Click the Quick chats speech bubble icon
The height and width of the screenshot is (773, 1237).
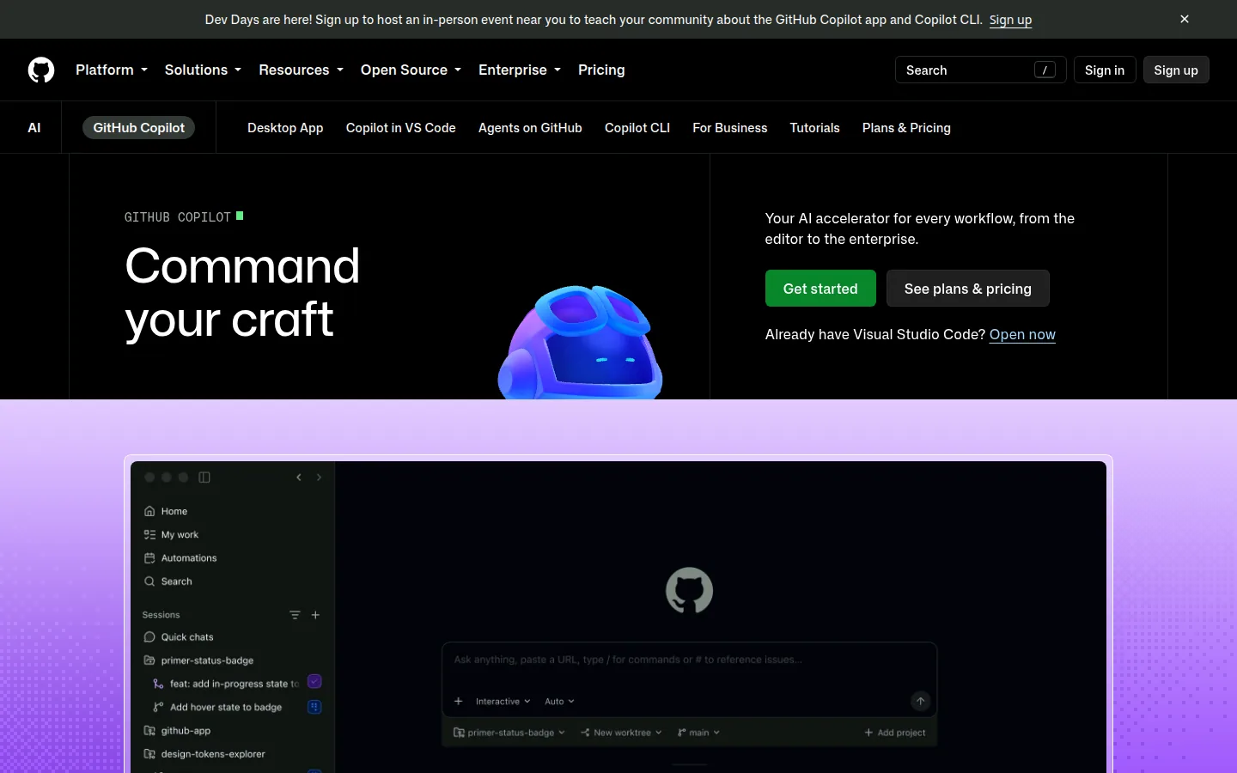coord(149,637)
